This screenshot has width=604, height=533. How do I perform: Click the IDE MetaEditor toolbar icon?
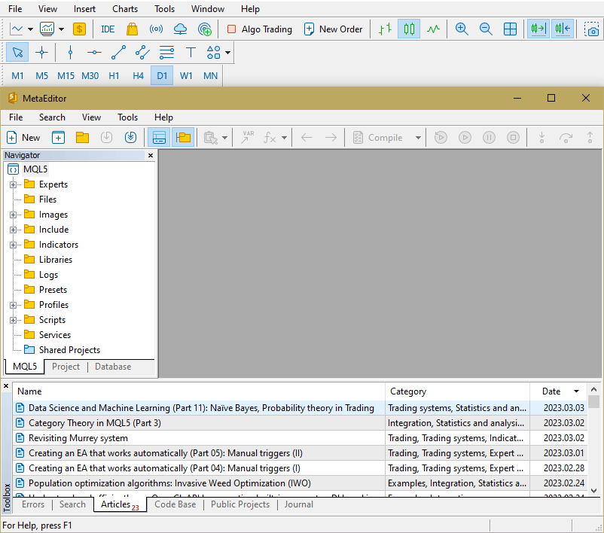108,29
